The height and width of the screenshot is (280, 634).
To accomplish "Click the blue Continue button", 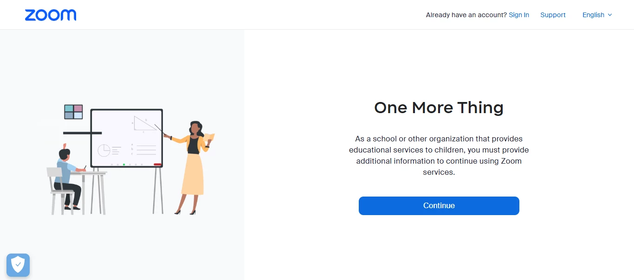I will pyautogui.click(x=439, y=206).
